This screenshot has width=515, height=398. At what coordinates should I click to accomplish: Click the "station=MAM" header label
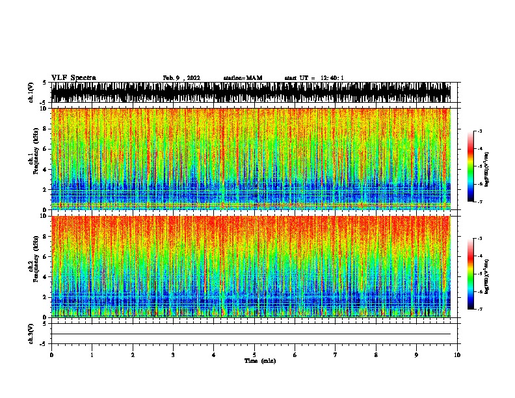tap(243, 78)
